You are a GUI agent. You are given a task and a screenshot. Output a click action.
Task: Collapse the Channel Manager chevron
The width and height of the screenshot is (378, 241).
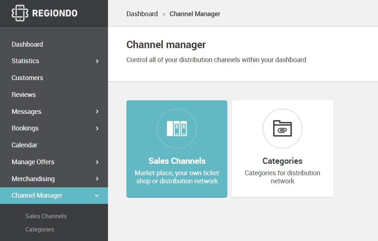coord(97,196)
